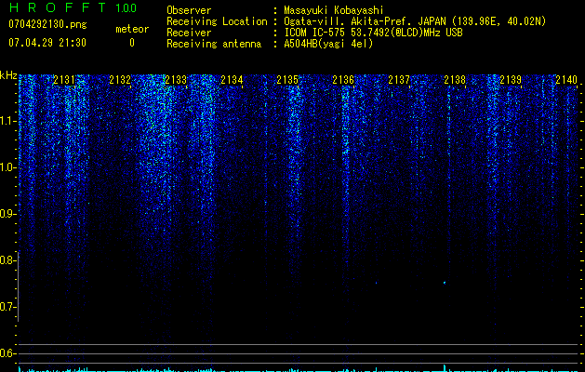Viewport: 585px width, 372px height.
Task: Click the 0.6 frequency axis label
Action: [7, 353]
